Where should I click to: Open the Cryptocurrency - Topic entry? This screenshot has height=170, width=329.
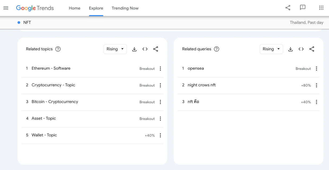[53, 85]
